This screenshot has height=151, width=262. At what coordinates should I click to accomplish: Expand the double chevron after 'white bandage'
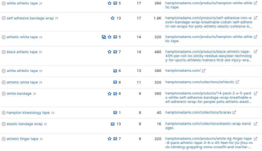pyautogui.click(x=35, y=94)
